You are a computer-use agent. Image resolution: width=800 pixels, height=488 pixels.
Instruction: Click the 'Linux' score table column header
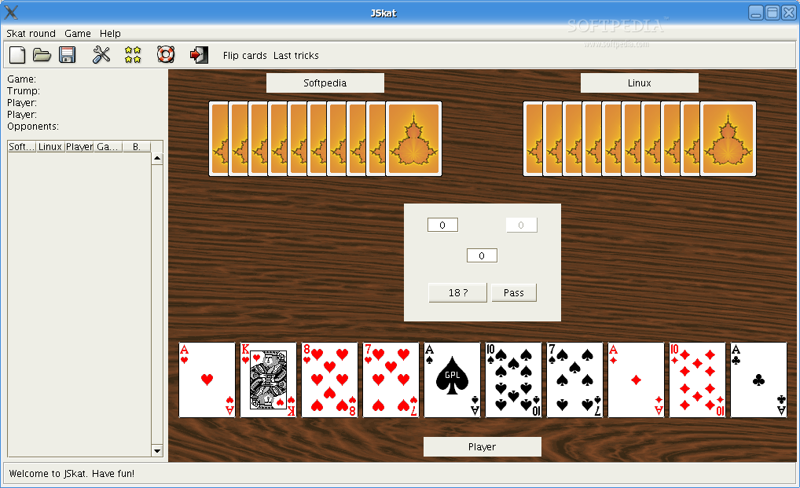click(50, 146)
